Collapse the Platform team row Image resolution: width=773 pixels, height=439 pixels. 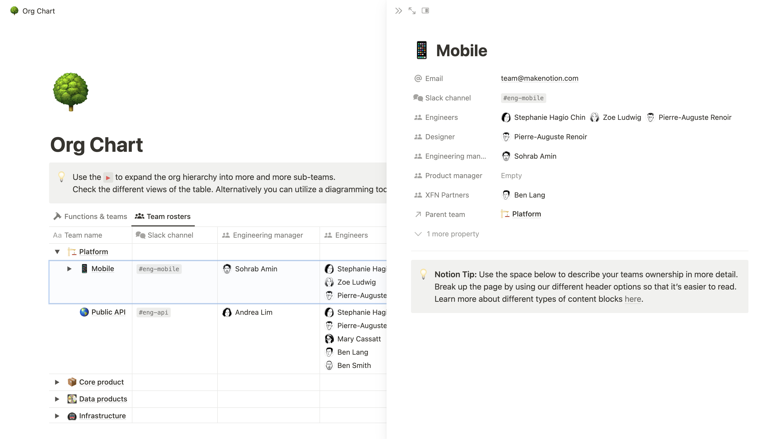click(x=57, y=251)
